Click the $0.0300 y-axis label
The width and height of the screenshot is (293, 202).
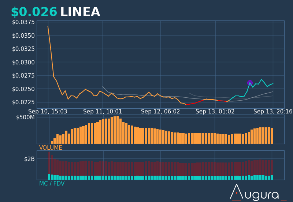(23, 62)
